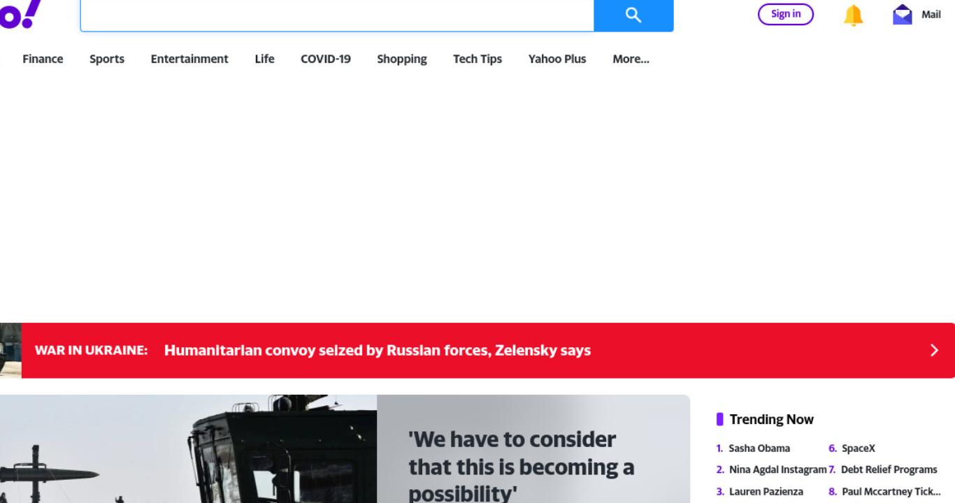Focus the Yahoo search input field
Image resolution: width=955 pixels, height=503 pixels.
point(337,15)
